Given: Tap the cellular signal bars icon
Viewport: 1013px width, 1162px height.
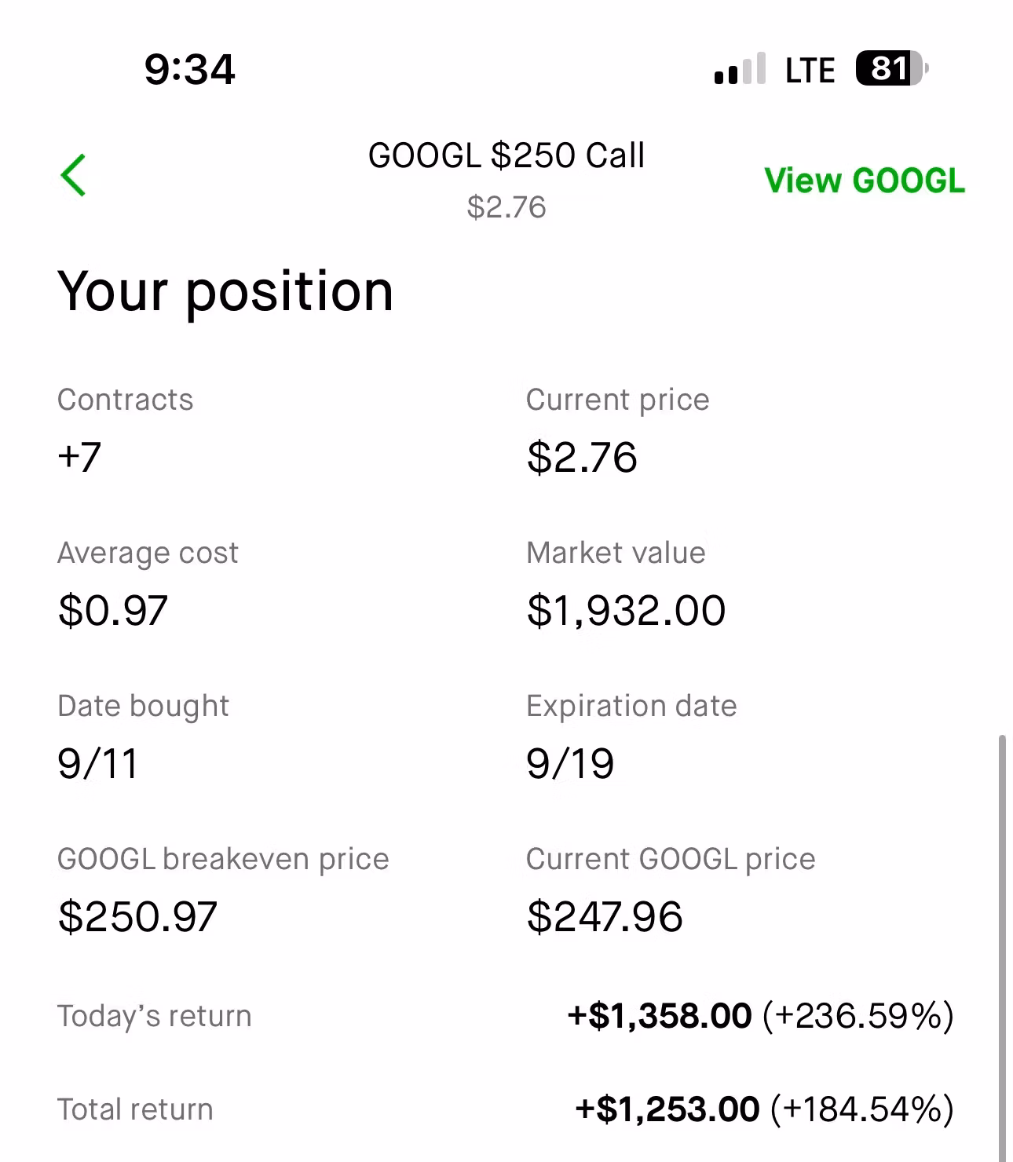Looking at the screenshot, I should click(x=739, y=69).
